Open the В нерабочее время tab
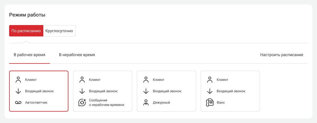Screen dimensions: 317x123 tap(77, 55)
